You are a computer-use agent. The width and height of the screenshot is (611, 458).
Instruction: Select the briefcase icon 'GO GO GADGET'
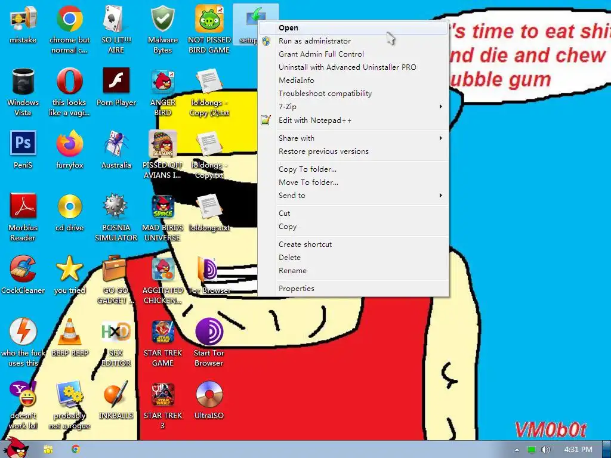116,280
